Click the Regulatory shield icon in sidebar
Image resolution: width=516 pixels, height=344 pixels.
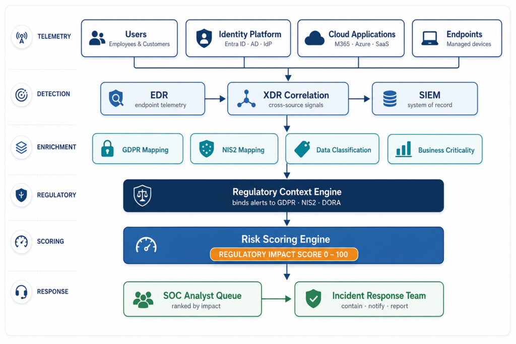click(x=21, y=195)
